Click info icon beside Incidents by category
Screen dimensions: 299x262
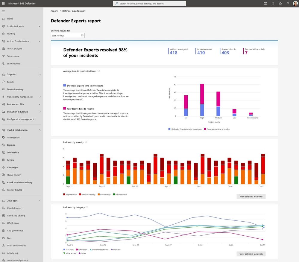tap(87, 207)
